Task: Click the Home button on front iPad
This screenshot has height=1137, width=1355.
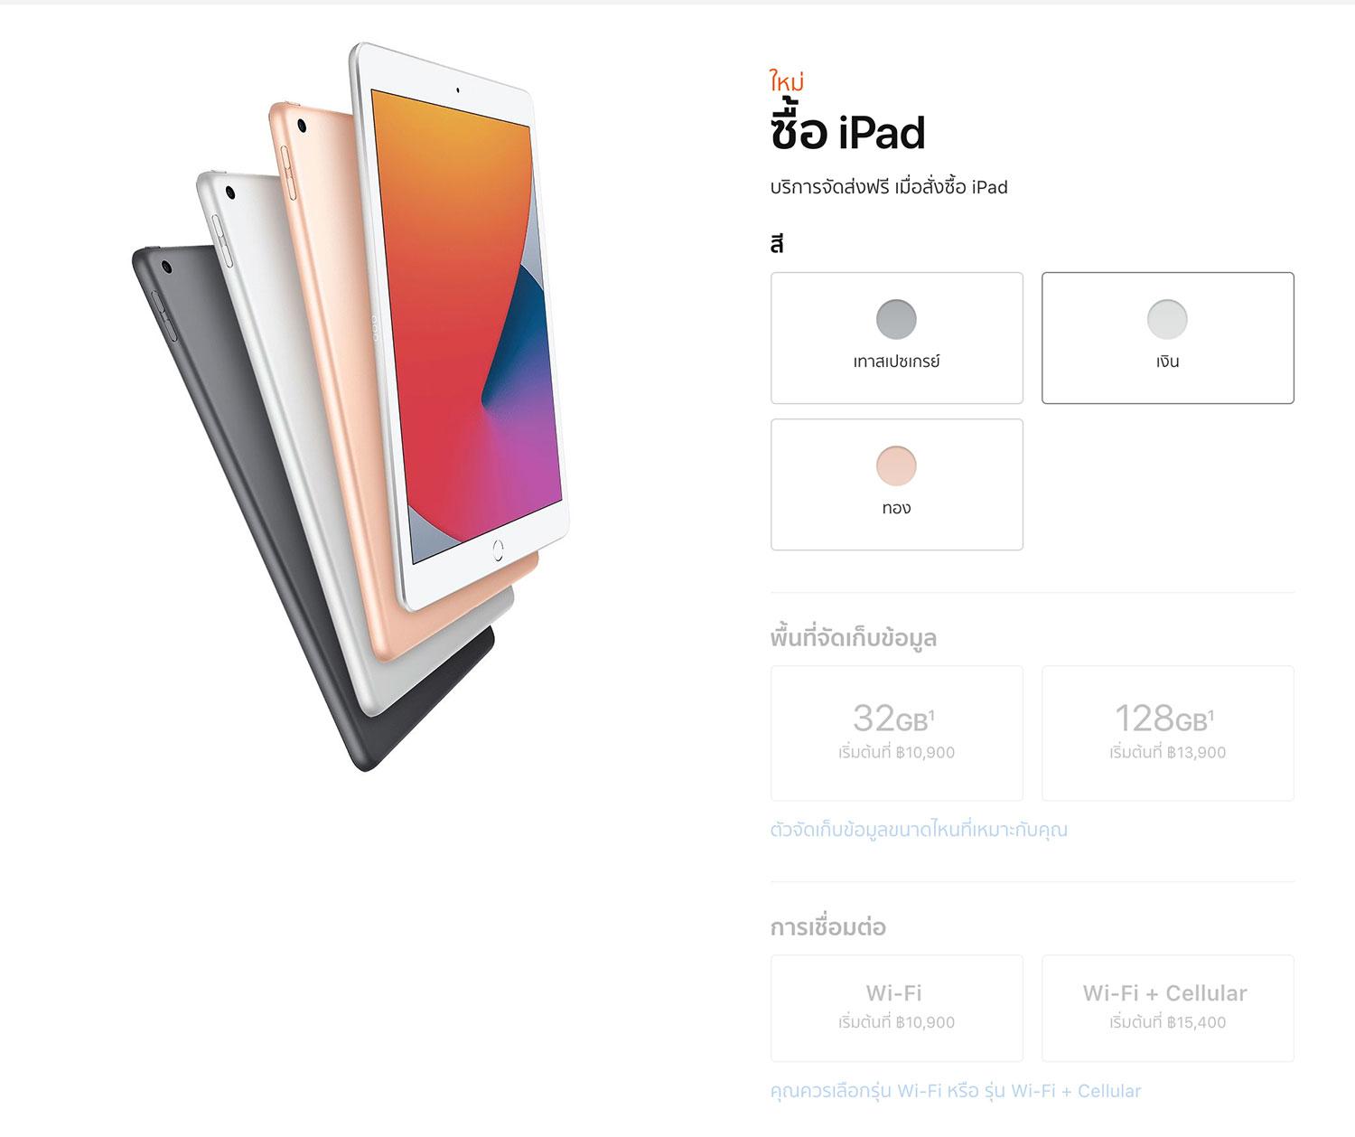Action: pyautogui.click(x=498, y=550)
